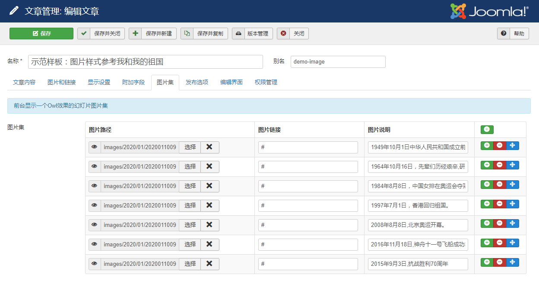
Task: Open image picker via 选择 in fourth row
Action: pos(190,206)
